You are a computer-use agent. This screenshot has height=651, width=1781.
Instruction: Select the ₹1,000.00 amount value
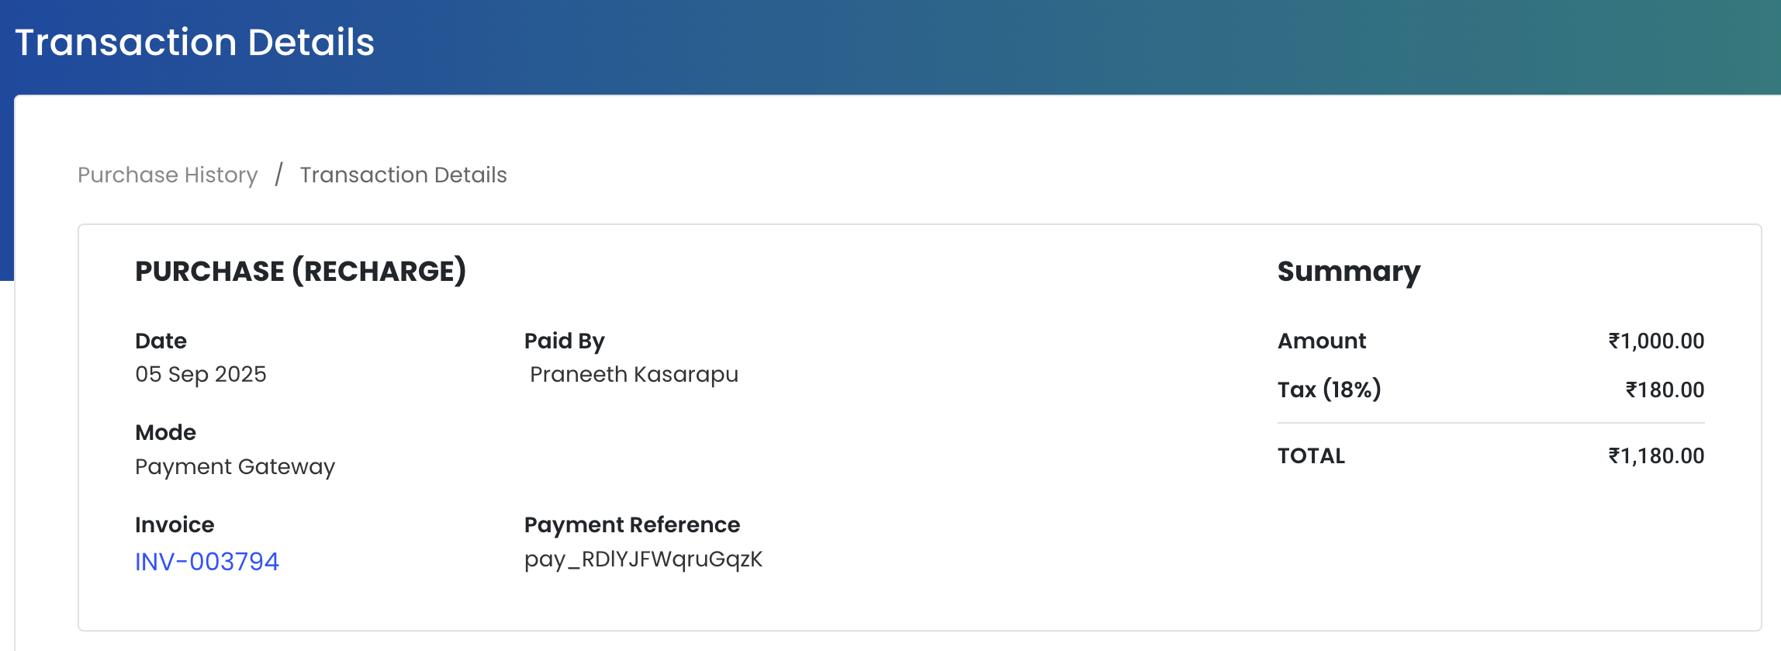click(1656, 341)
